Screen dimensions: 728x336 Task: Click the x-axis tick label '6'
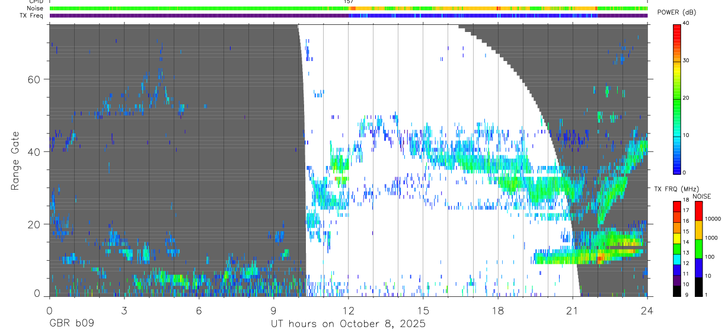point(199,310)
